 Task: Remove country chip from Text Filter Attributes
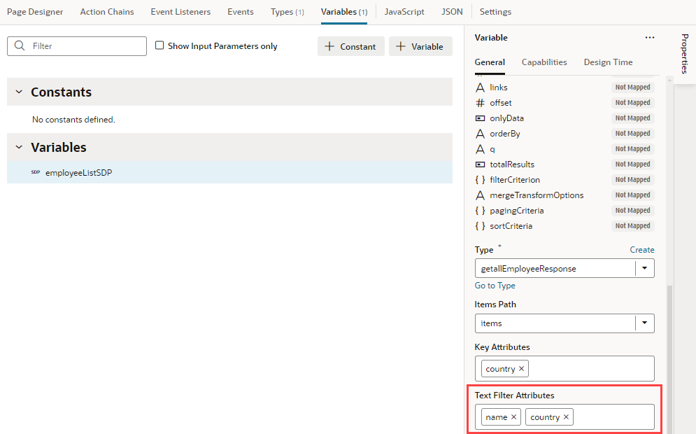(x=566, y=416)
